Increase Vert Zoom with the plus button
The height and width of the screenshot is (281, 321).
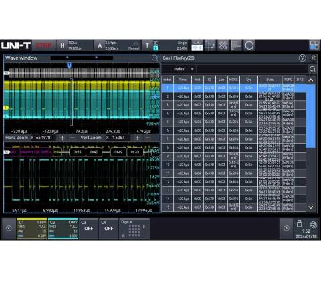(x=138, y=138)
